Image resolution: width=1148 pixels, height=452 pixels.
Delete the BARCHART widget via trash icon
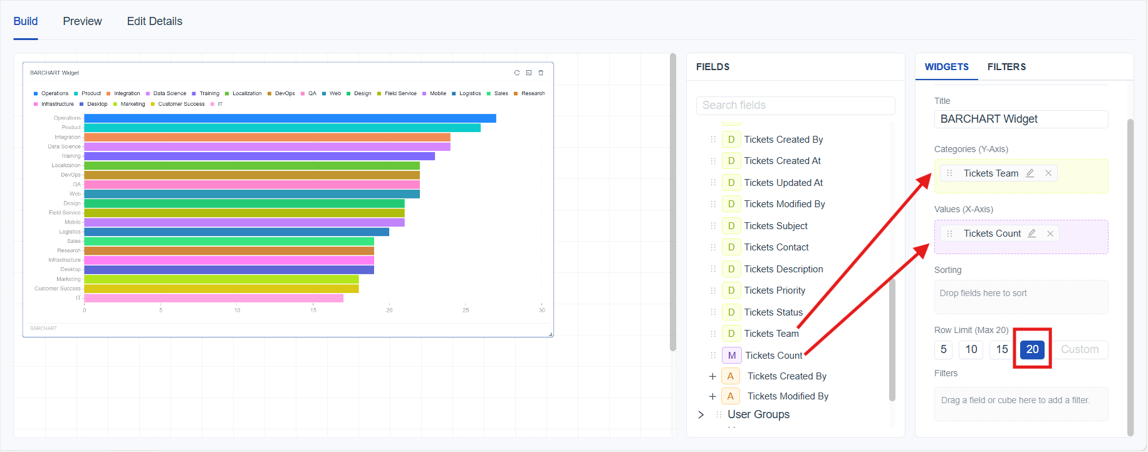tap(541, 73)
